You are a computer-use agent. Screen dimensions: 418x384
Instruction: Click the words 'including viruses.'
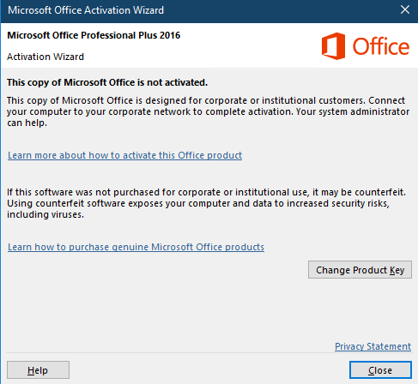pos(45,214)
